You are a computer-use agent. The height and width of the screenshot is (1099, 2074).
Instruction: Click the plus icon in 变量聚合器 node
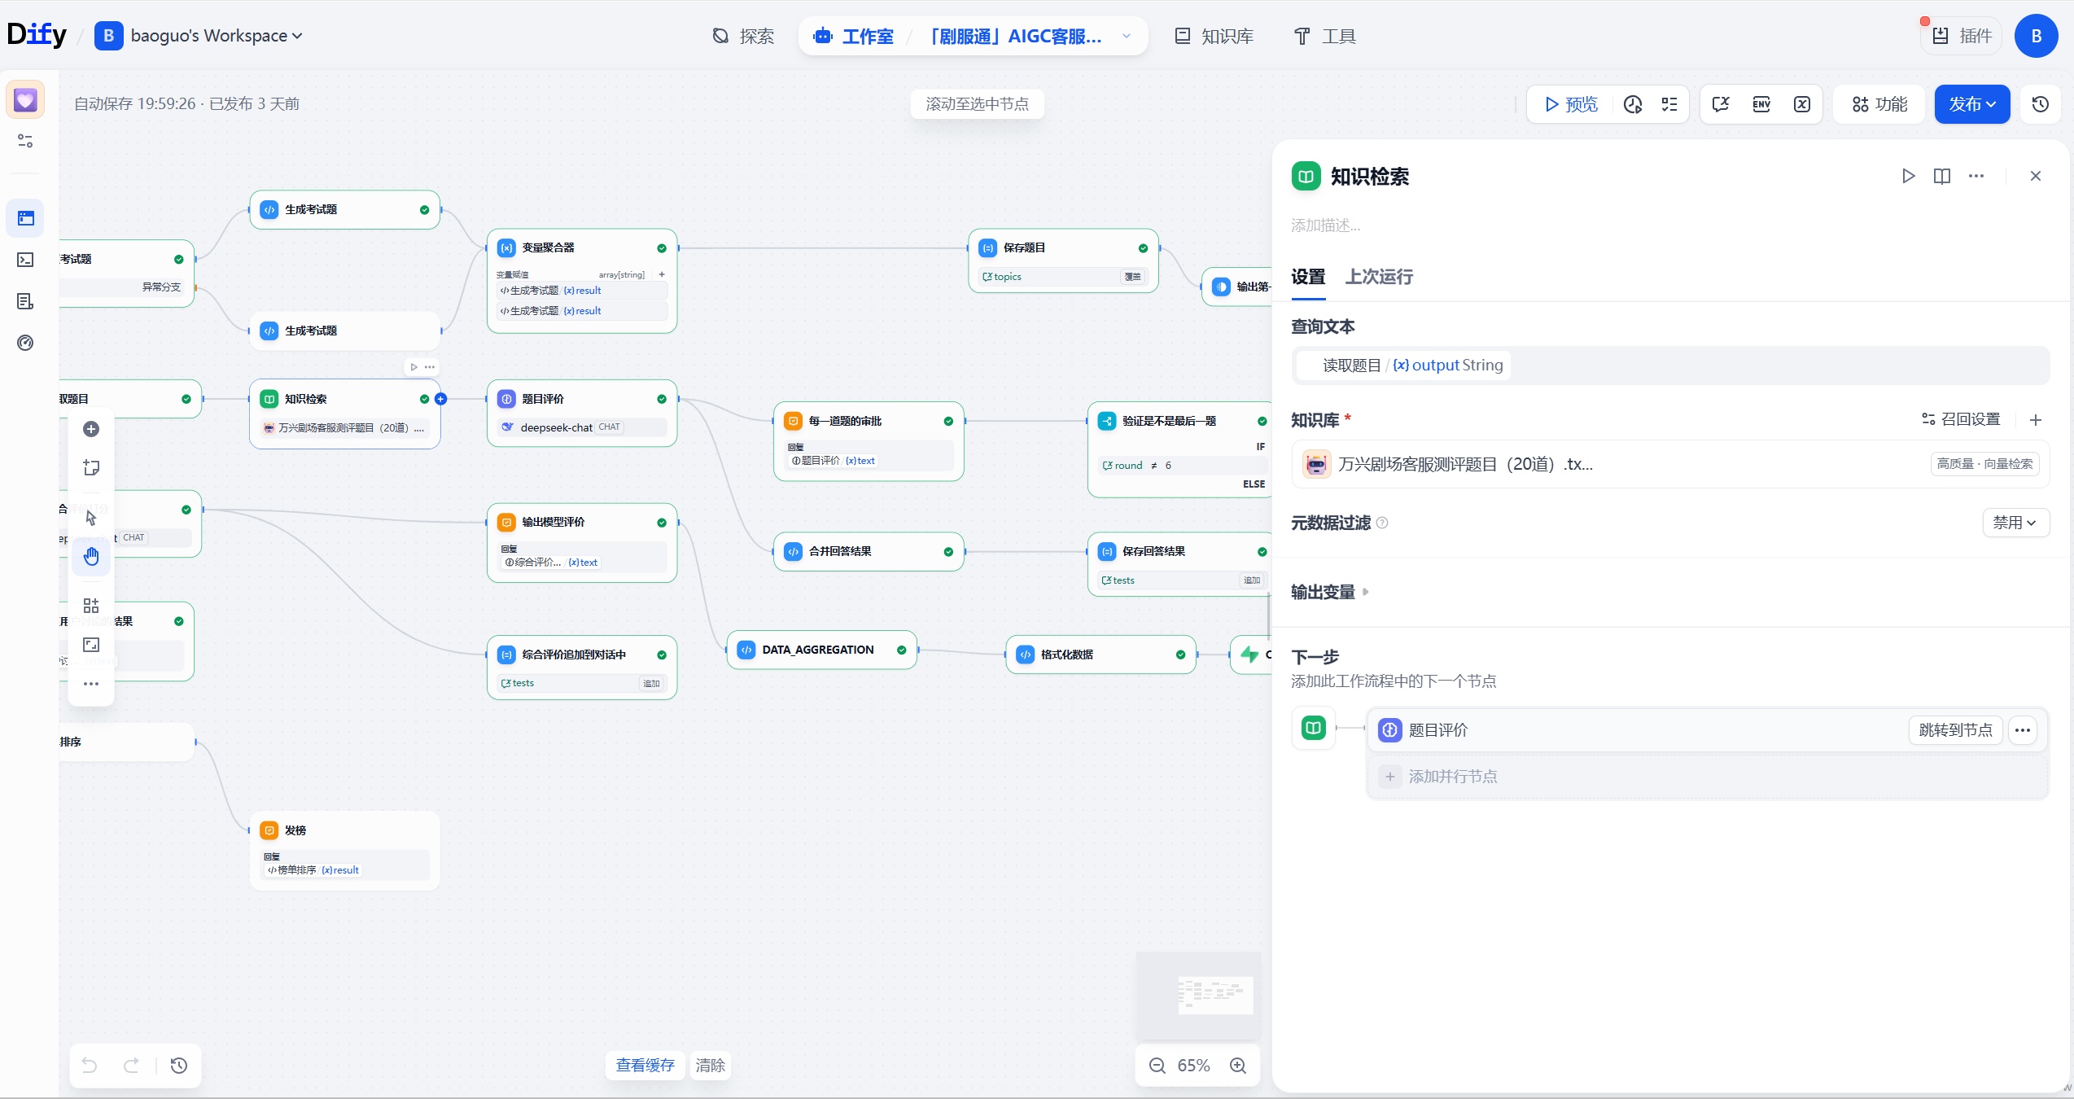[662, 274]
